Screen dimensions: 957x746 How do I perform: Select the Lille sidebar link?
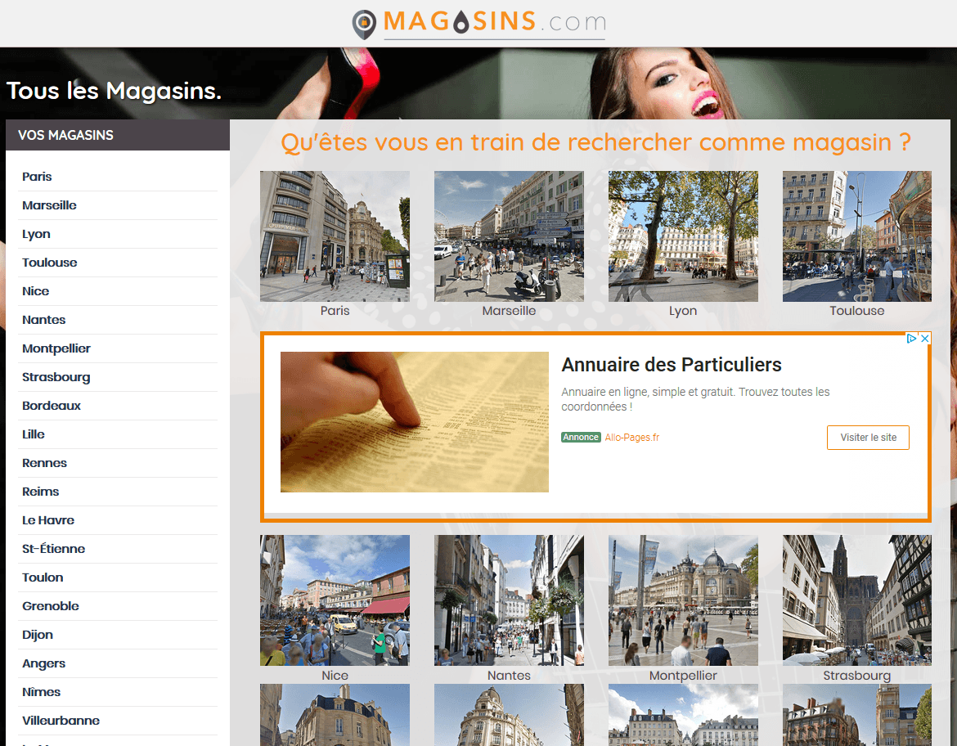click(34, 434)
